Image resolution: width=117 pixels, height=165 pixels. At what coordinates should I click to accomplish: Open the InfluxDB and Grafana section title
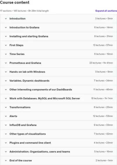click(23, 125)
